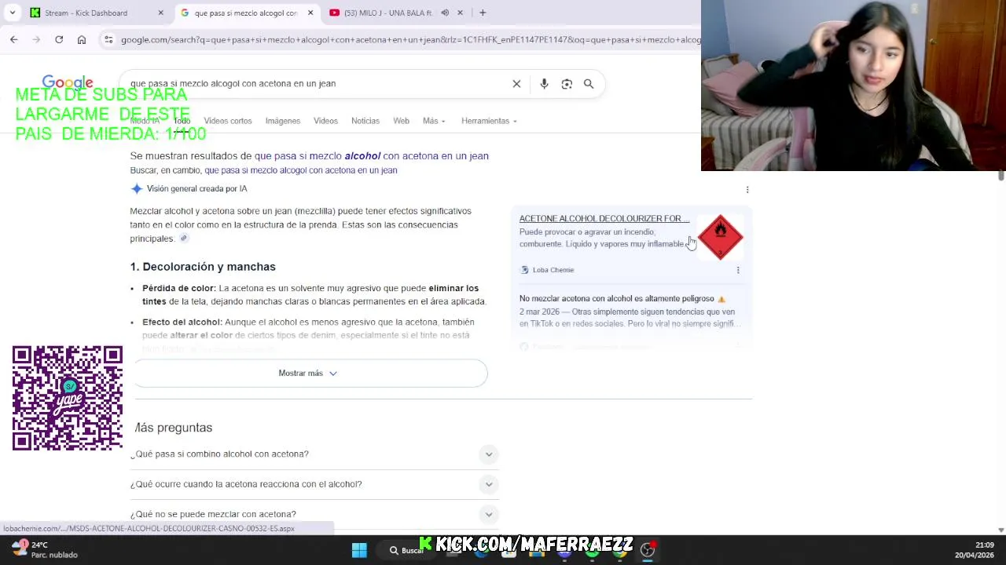This screenshot has width=1006, height=565.
Task: Submit search with magnifier icon
Action: coord(589,84)
